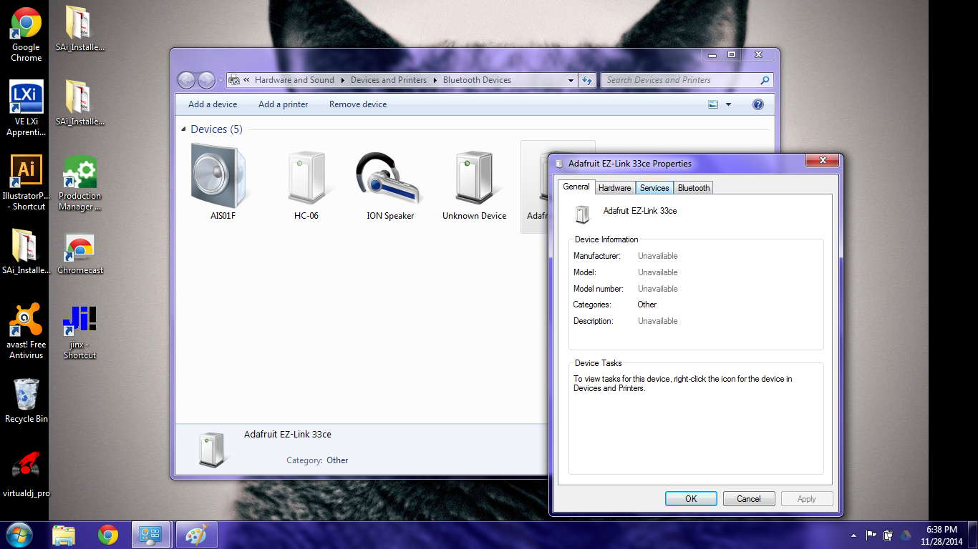Collapse the Devices (5) group
This screenshot has height=549, width=978.
click(x=183, y=129)
